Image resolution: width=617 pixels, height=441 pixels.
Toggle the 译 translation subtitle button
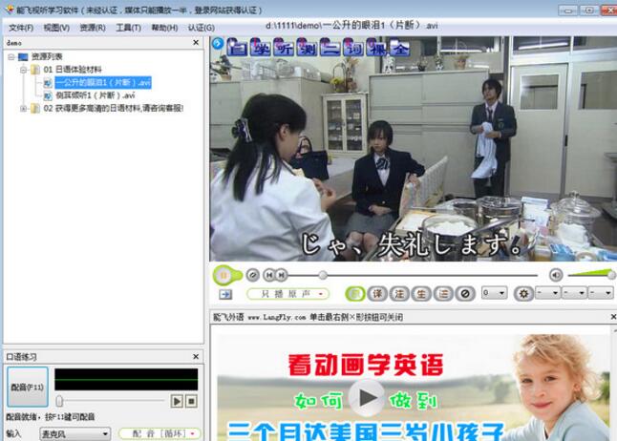pyautogui.click(x=377, y=294)
